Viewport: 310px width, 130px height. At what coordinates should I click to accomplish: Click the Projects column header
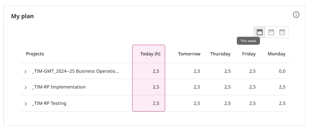pyautogui.click(x=35, y=54)
